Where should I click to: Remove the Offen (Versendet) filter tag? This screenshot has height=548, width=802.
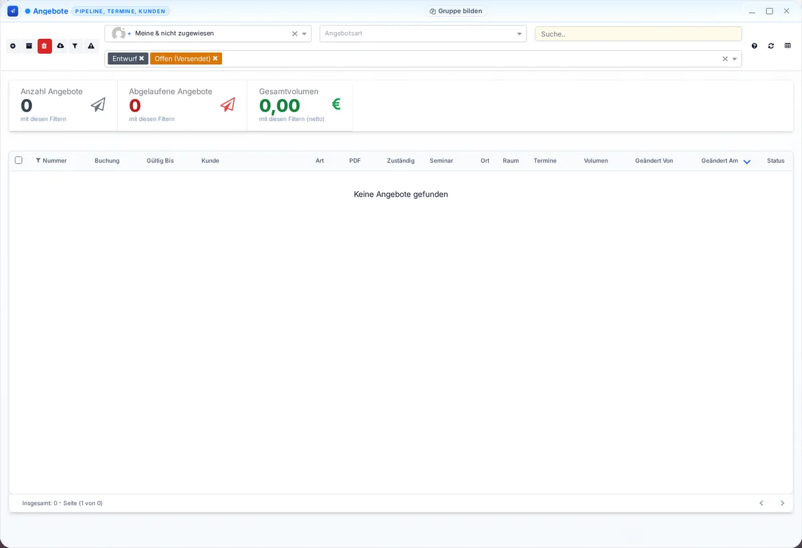[x=215, y=59]
